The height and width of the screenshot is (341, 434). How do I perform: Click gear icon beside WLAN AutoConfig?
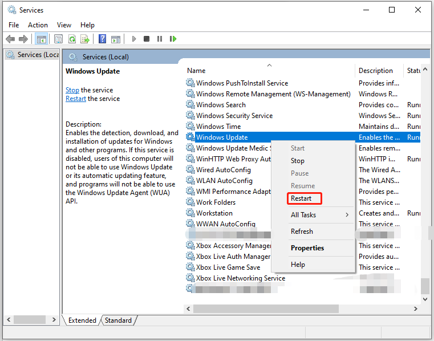[x=190, y=180]
